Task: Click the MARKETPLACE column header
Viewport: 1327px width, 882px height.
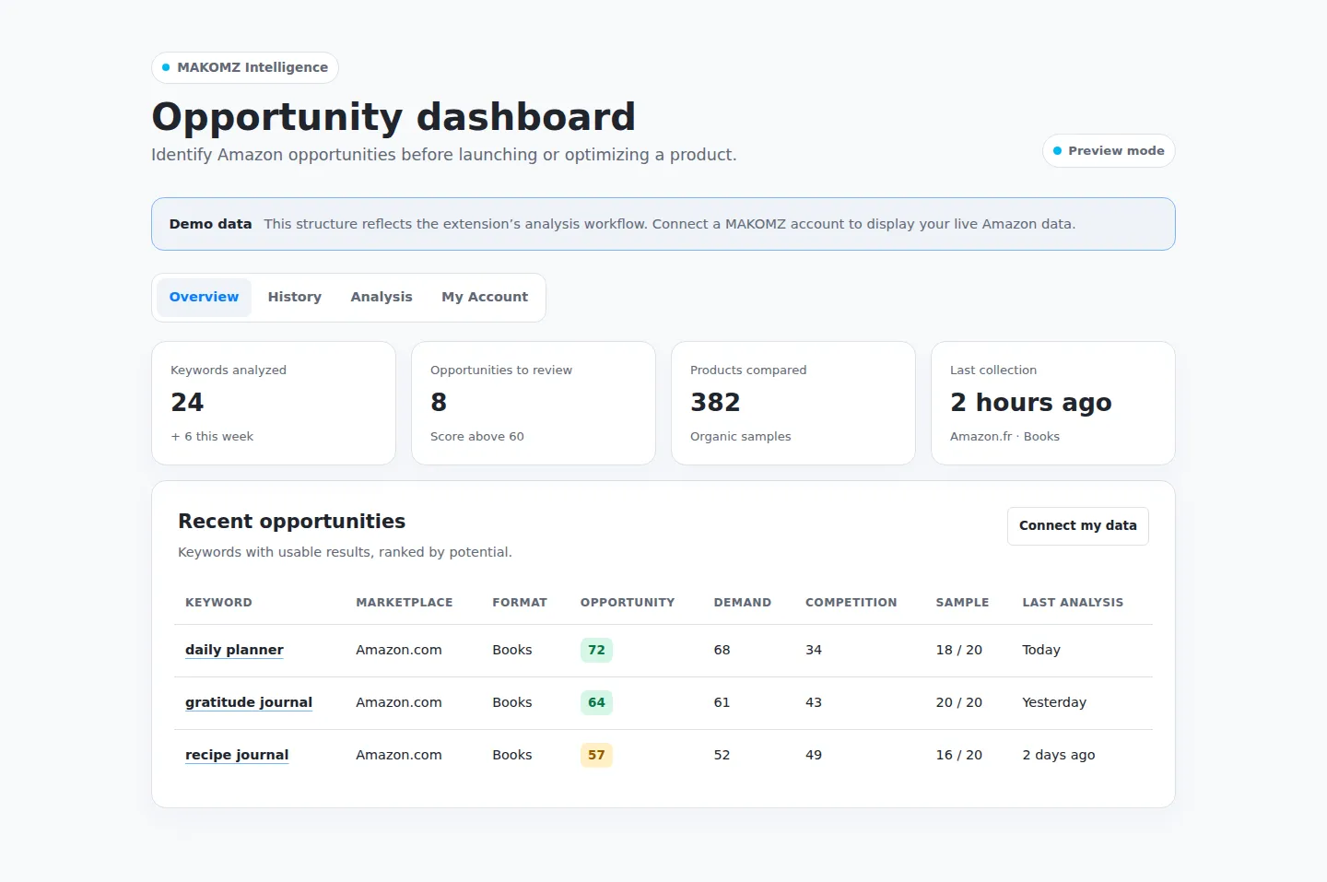Action: [405, 603]
